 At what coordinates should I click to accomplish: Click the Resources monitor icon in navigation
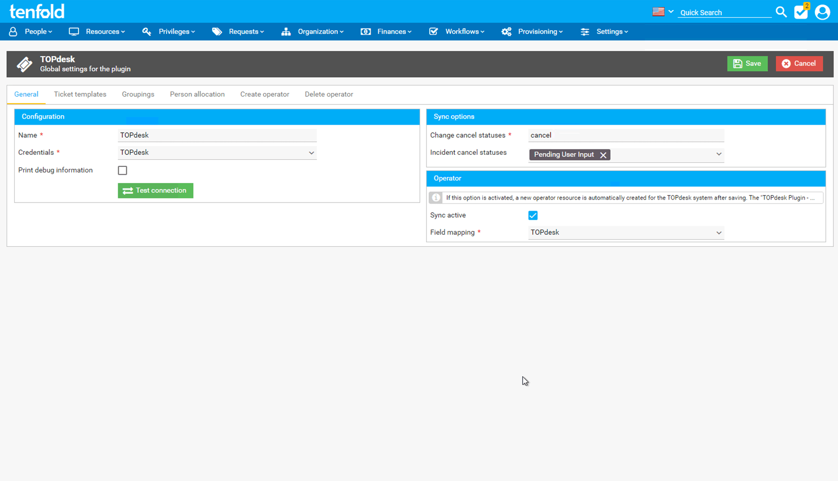(73, 31)
